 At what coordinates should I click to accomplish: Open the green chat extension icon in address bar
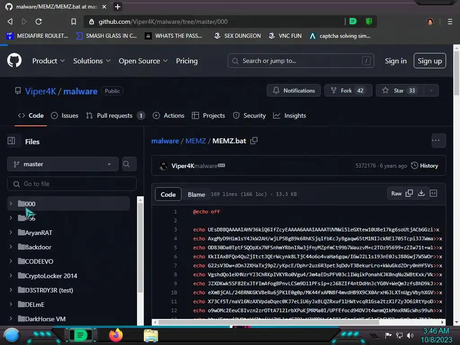pyautogui.click(x=353, y=21)
